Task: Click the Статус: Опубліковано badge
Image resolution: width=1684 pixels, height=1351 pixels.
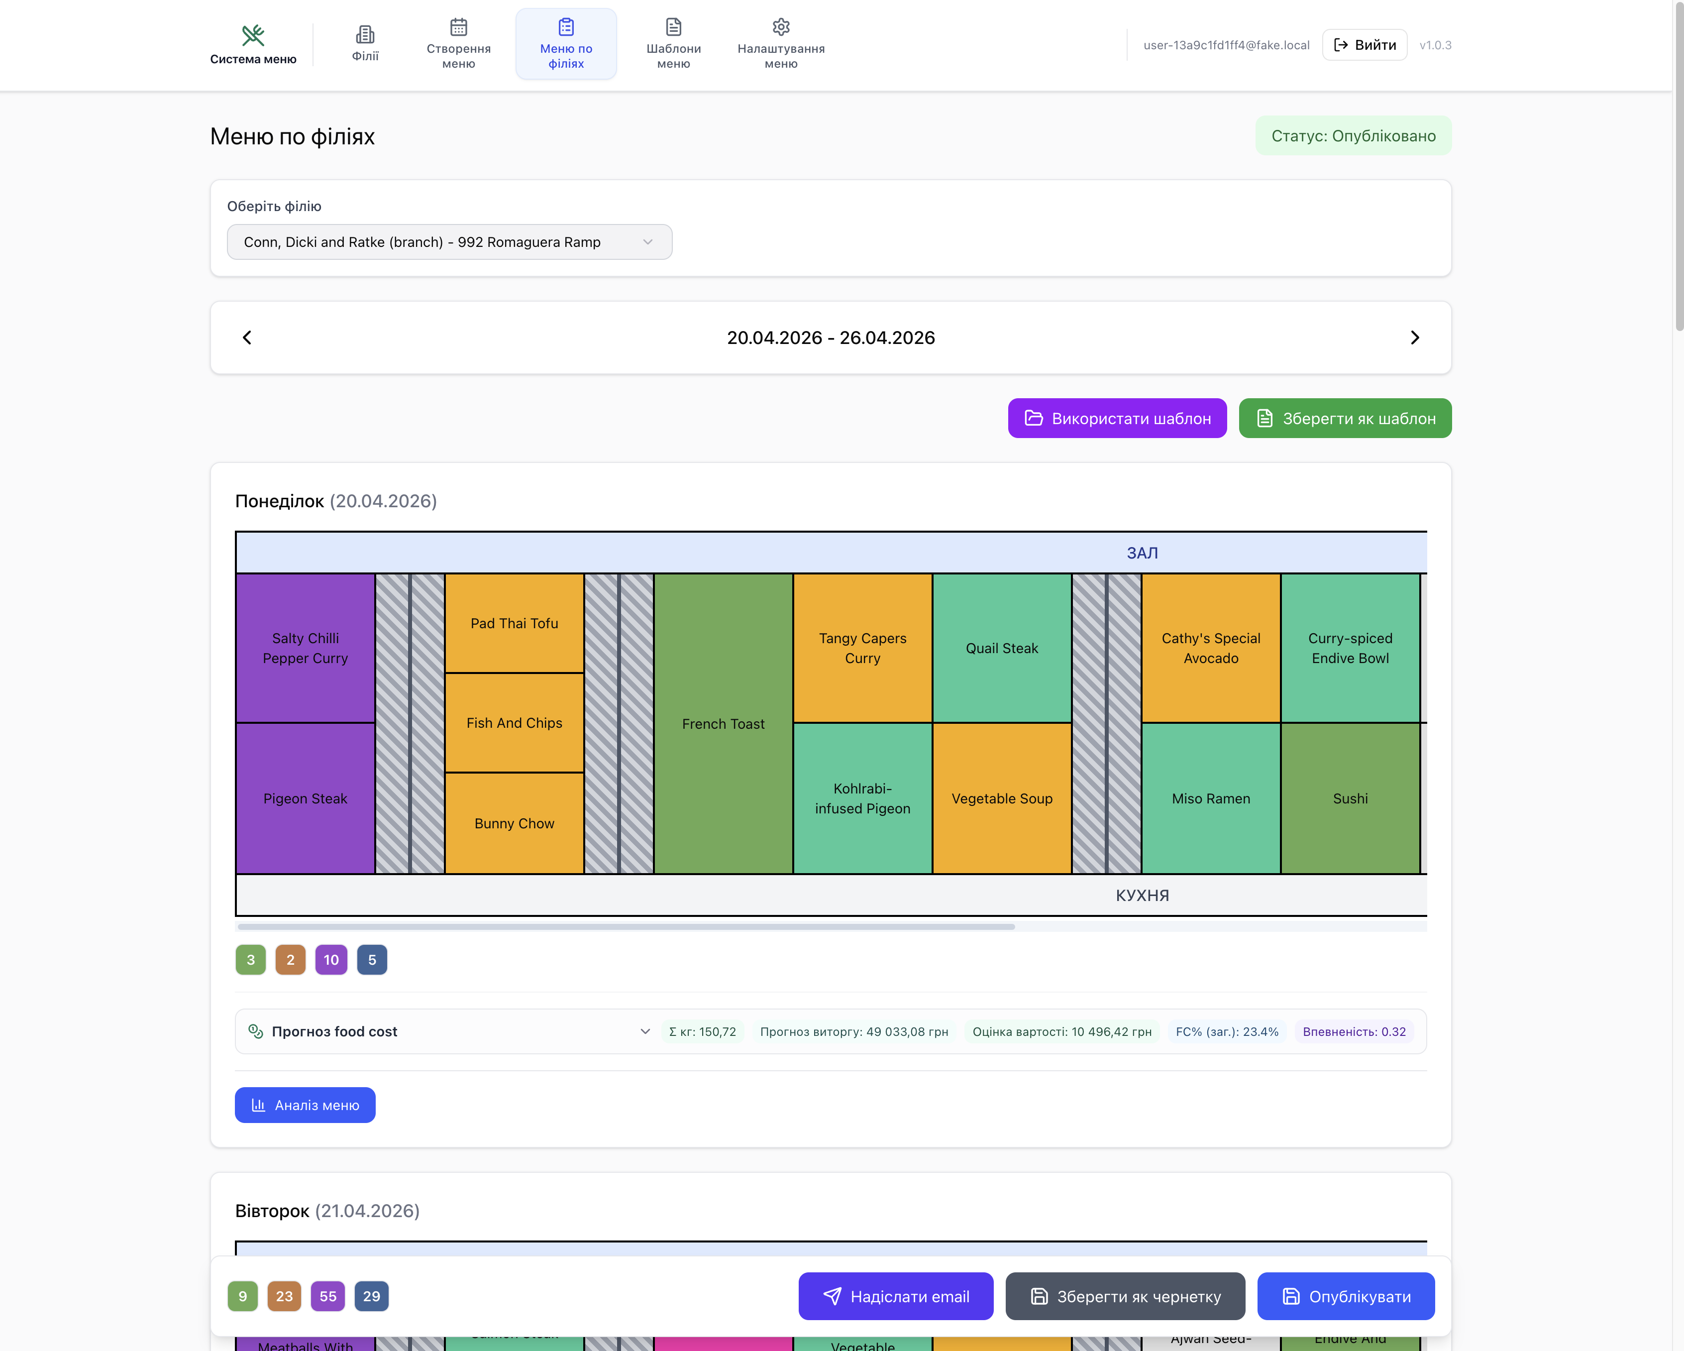Action: 1354,136
